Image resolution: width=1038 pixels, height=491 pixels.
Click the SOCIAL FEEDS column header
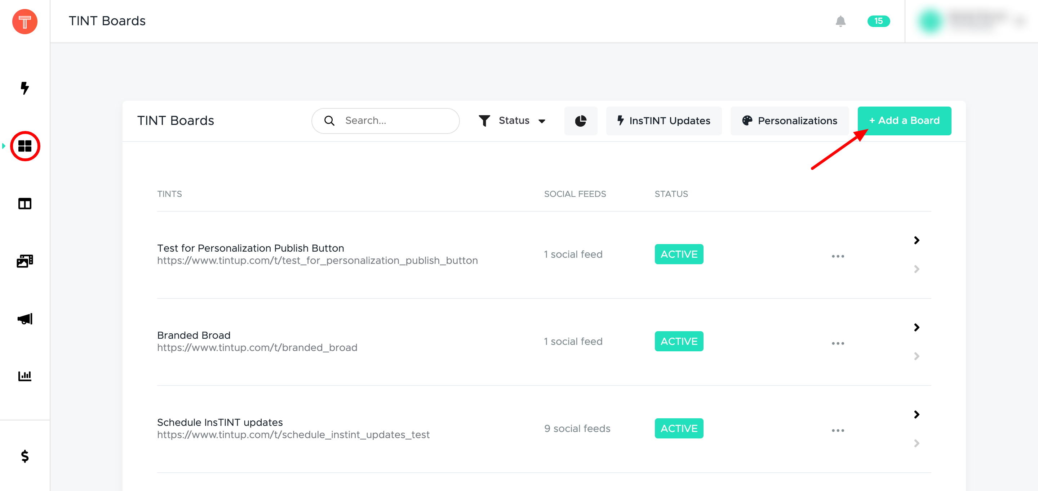(x=575, y=194)
